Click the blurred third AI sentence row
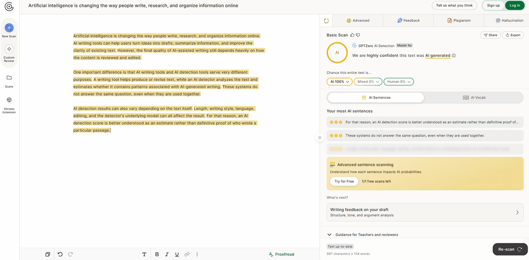 425,148
